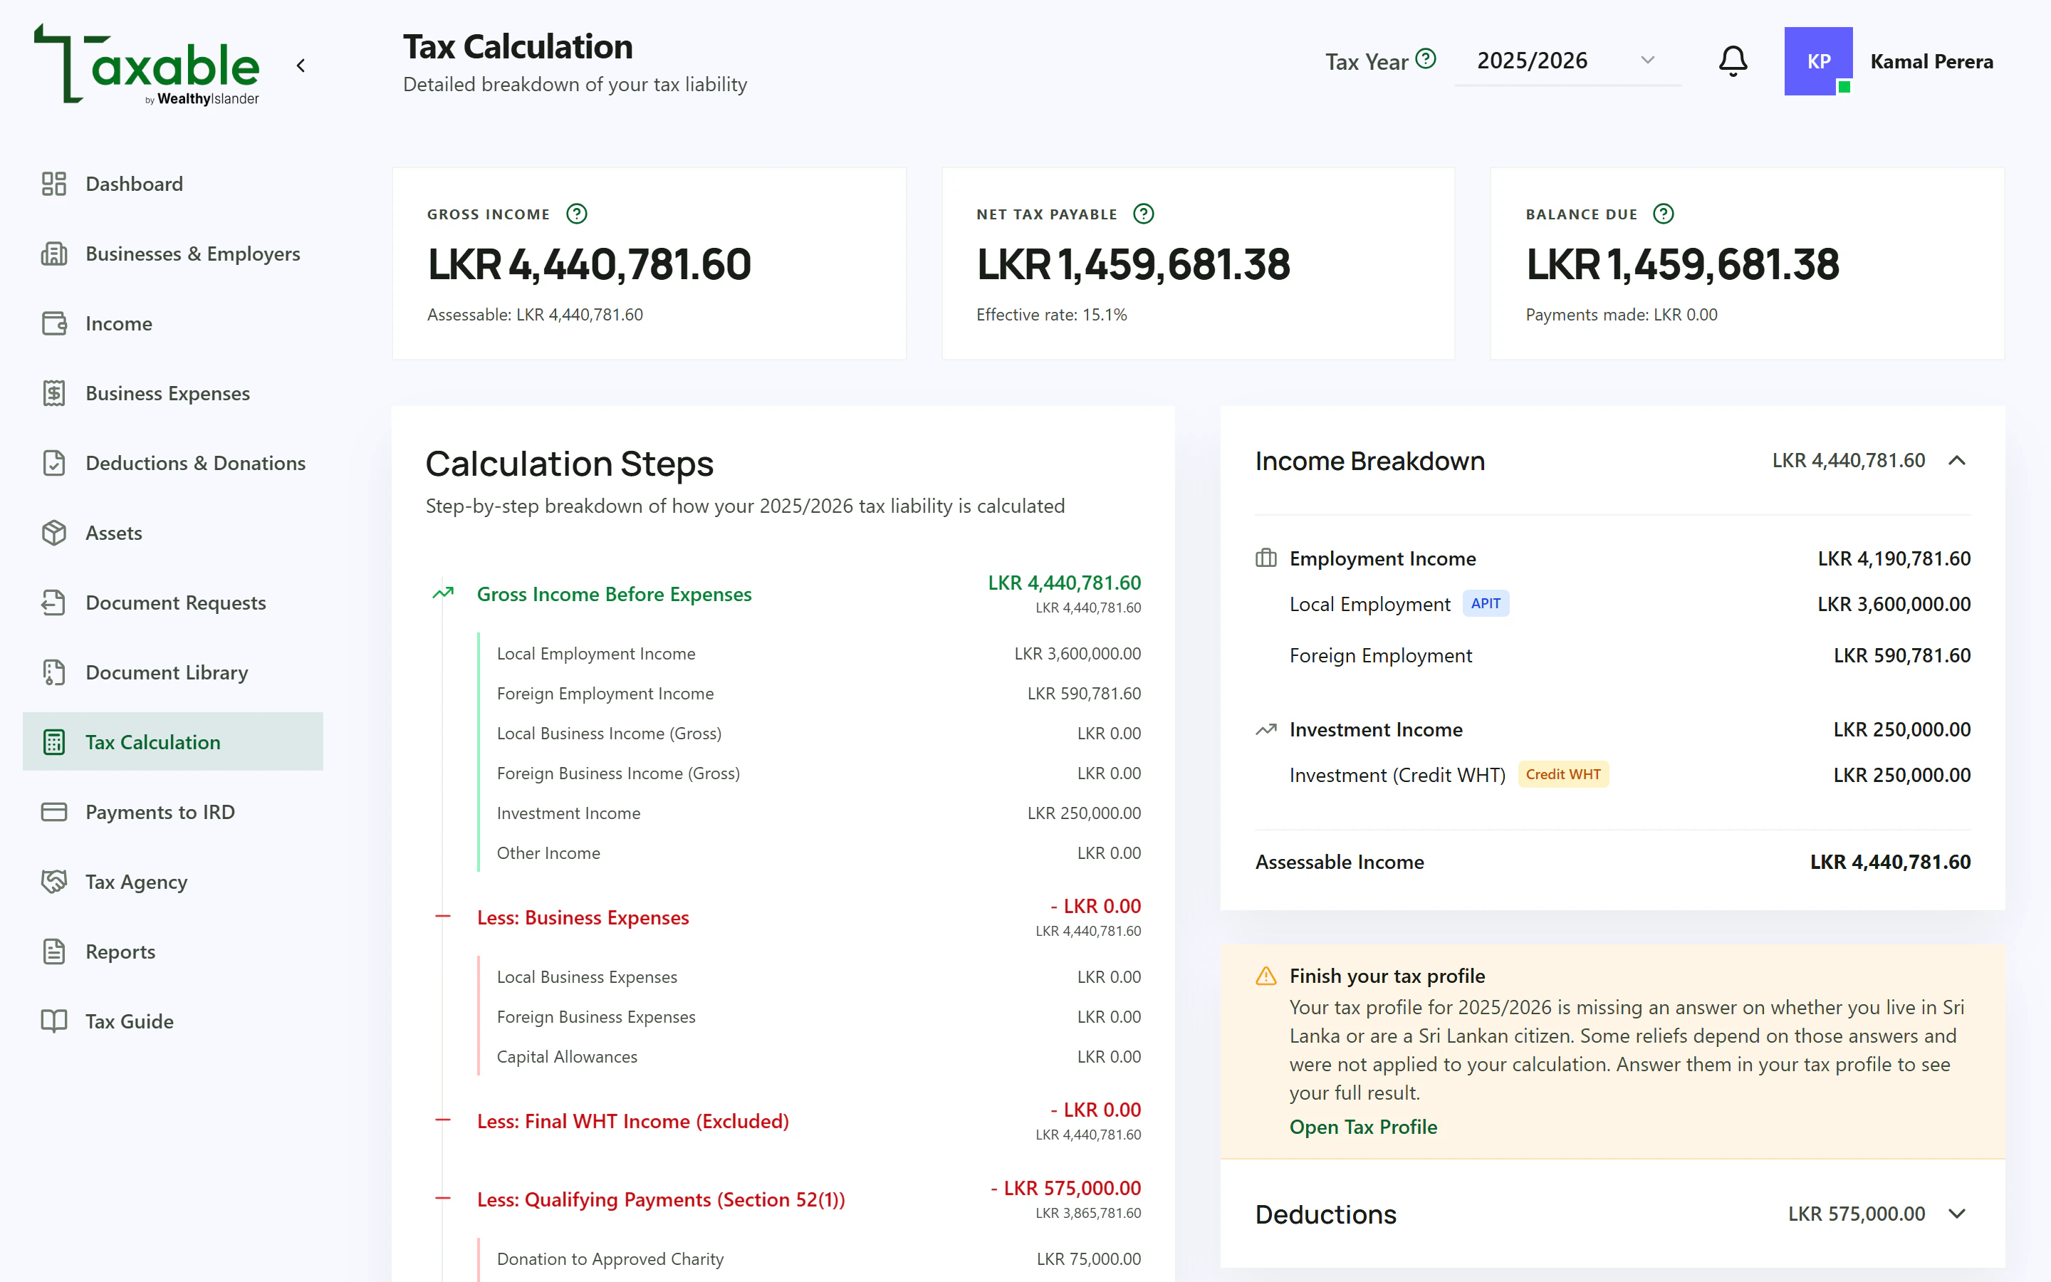
Task: Collapse the sidebar with the chevron arrow
Action: pos(301,66)
